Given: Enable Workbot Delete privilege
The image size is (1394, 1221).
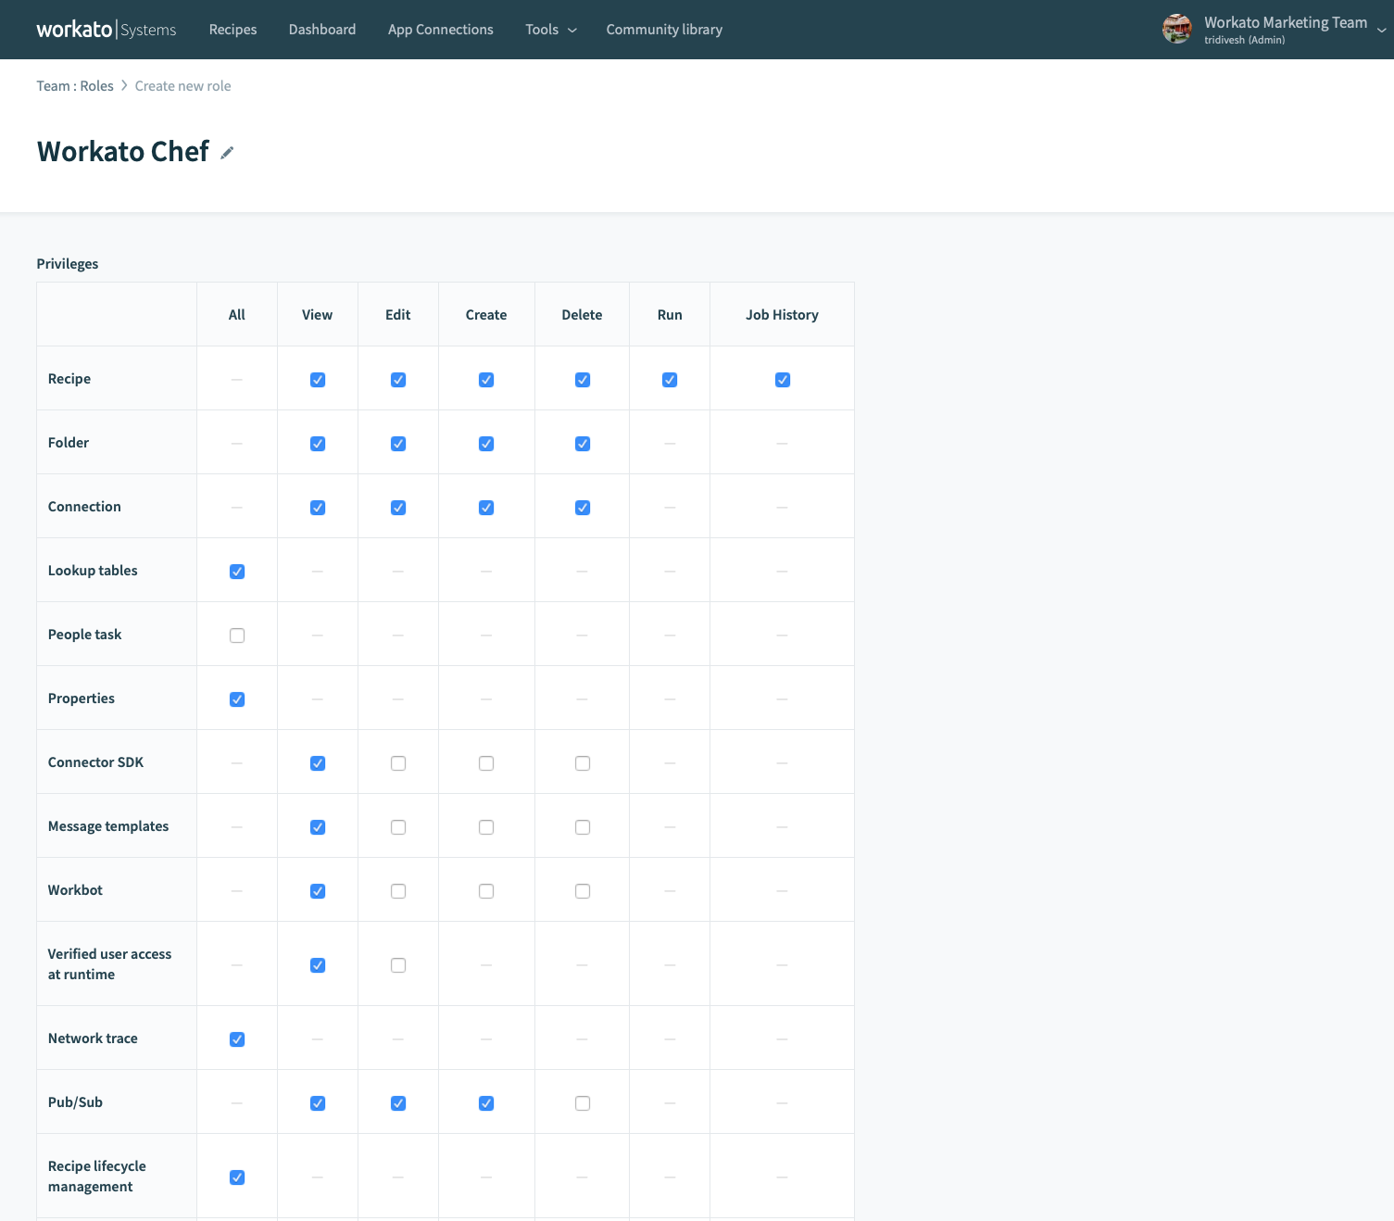Looking at the screenshot, I should pos(583,891).
